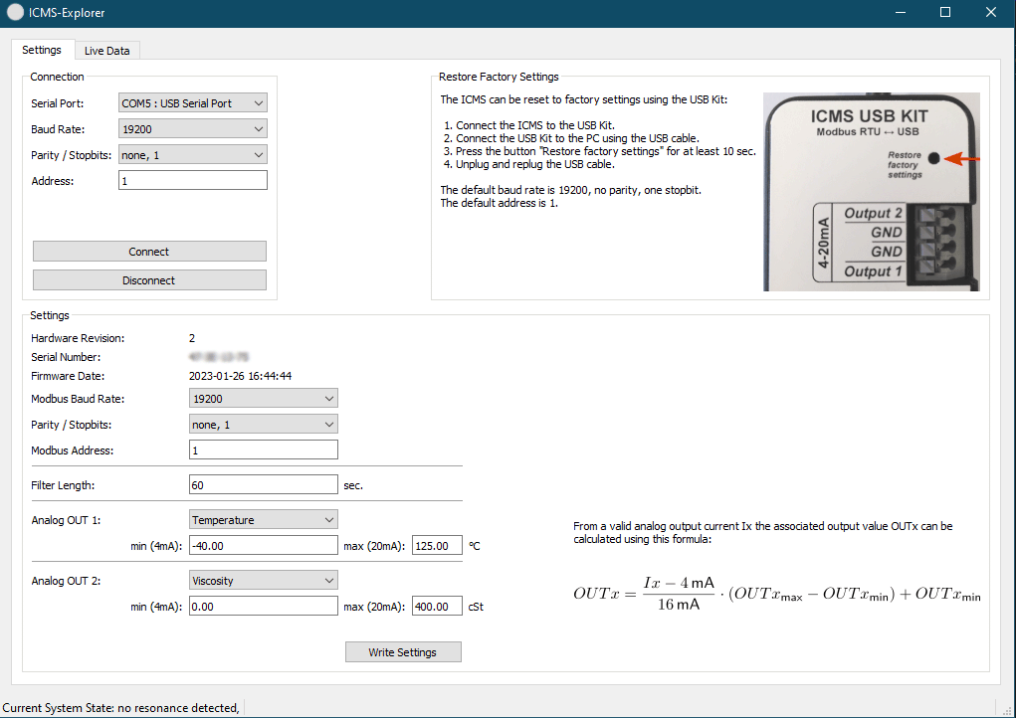Open the Modbus Baud Rate dropdown
This screenshot has height=718, width=1016.
click(x=264, y=399)
